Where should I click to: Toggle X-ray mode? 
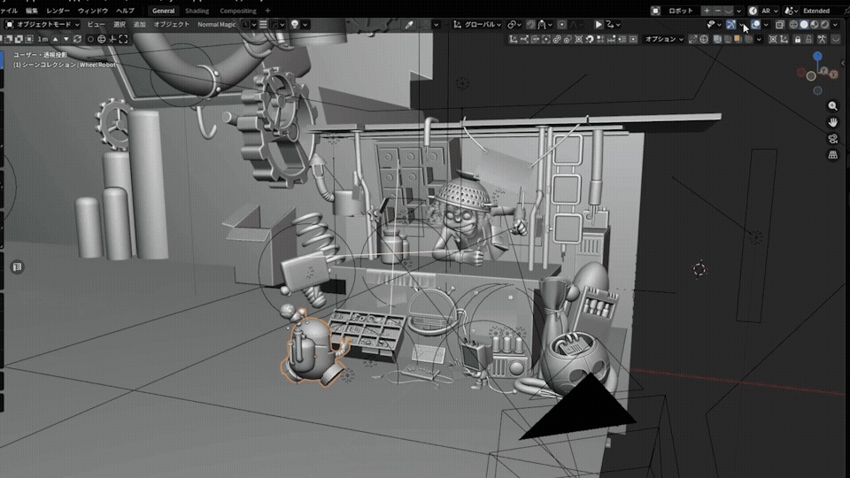(x=779, y=25)
